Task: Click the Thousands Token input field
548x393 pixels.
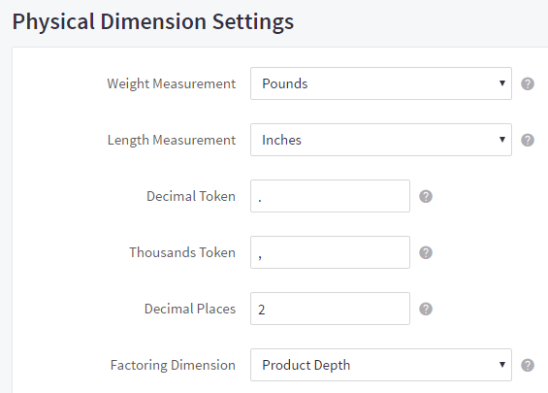Action: pyautogui.click(x=330, y=252)
